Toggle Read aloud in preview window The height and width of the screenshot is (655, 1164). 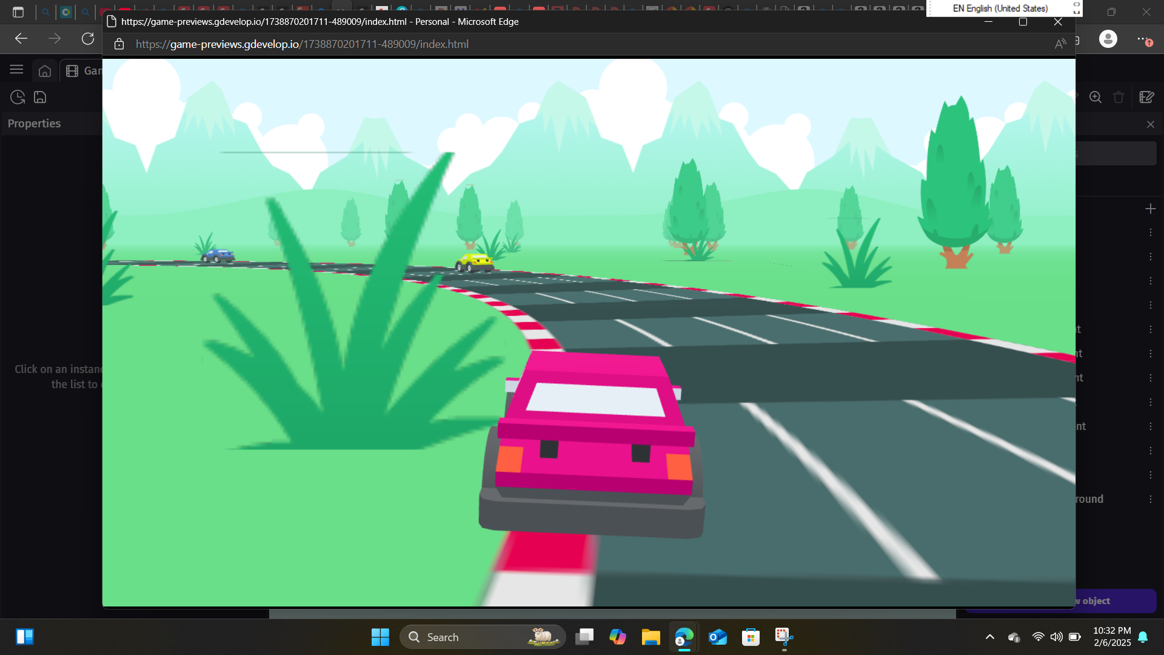pos(1060,44)
